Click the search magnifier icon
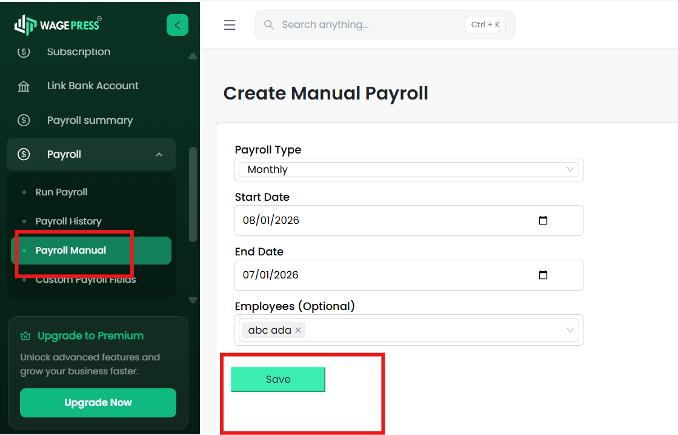This screenshot has height=435, width=678. pos(268,25)
